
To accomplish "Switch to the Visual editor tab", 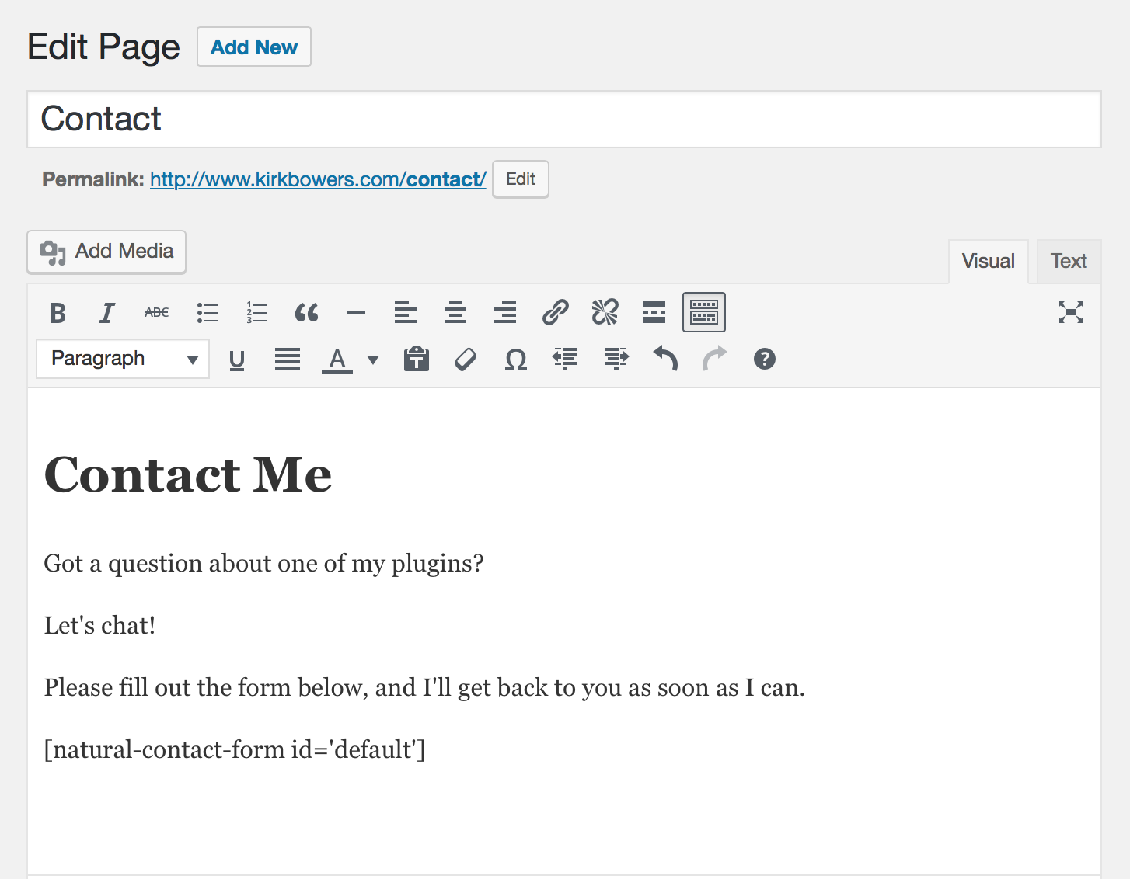I will (989, 262).
